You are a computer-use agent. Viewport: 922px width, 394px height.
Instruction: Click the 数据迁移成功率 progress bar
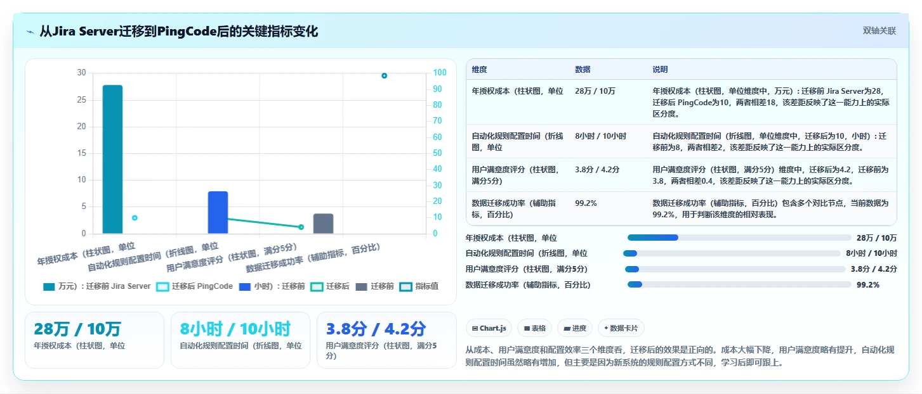click(x=739, y=284)
